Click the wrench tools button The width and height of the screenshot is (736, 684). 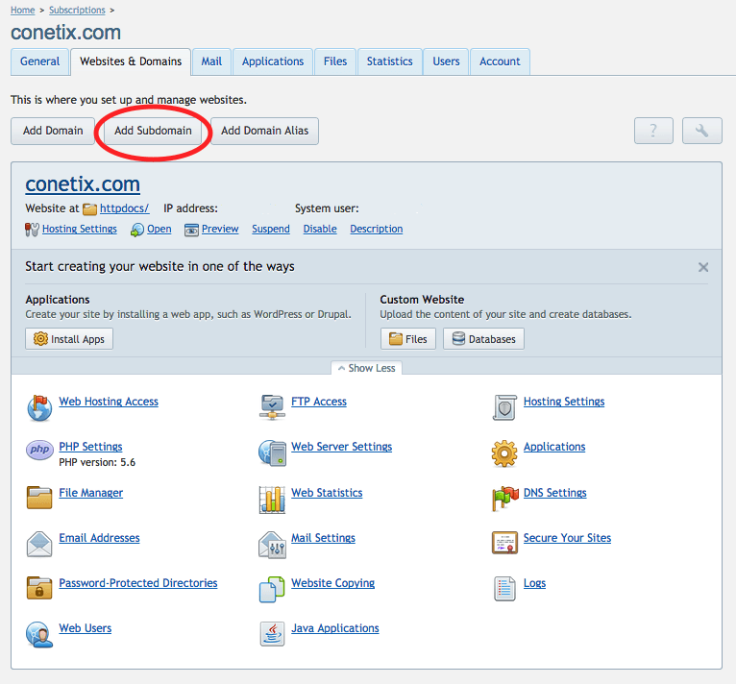coord(701,131)
